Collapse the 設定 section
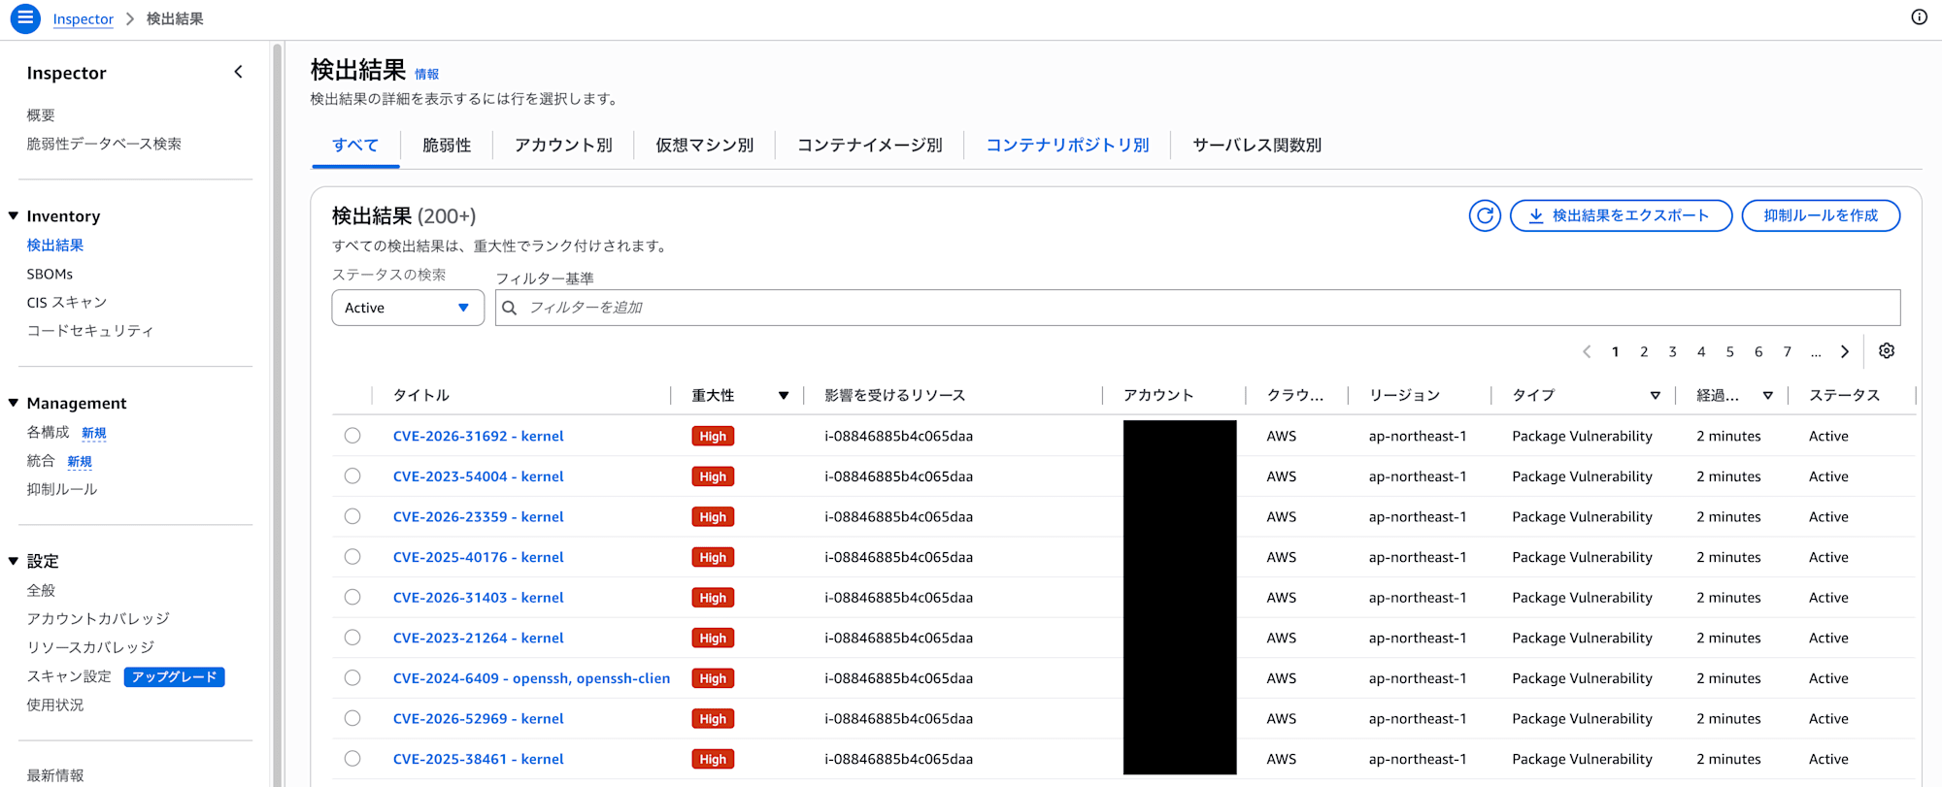 14,561
